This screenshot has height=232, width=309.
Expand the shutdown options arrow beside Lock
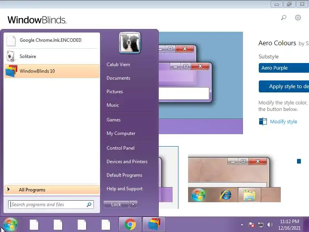133,205
